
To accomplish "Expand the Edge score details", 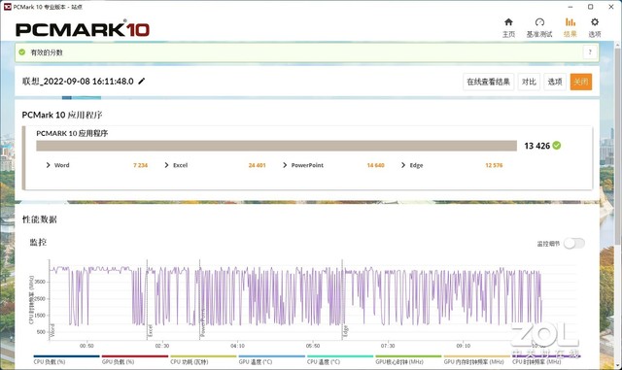I will pos(403,165).
